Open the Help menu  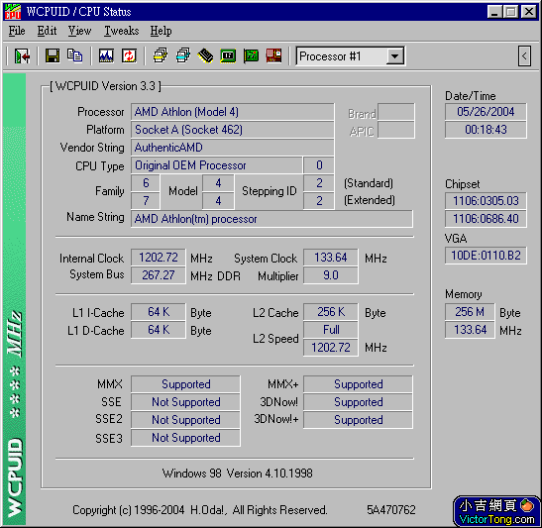pyautogui.click(x=161, y=31)
